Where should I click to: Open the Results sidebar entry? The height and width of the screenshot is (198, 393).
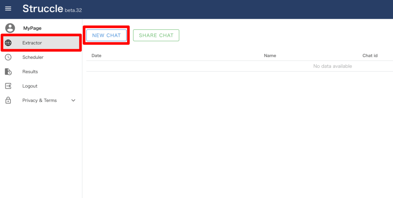[30, 72]
